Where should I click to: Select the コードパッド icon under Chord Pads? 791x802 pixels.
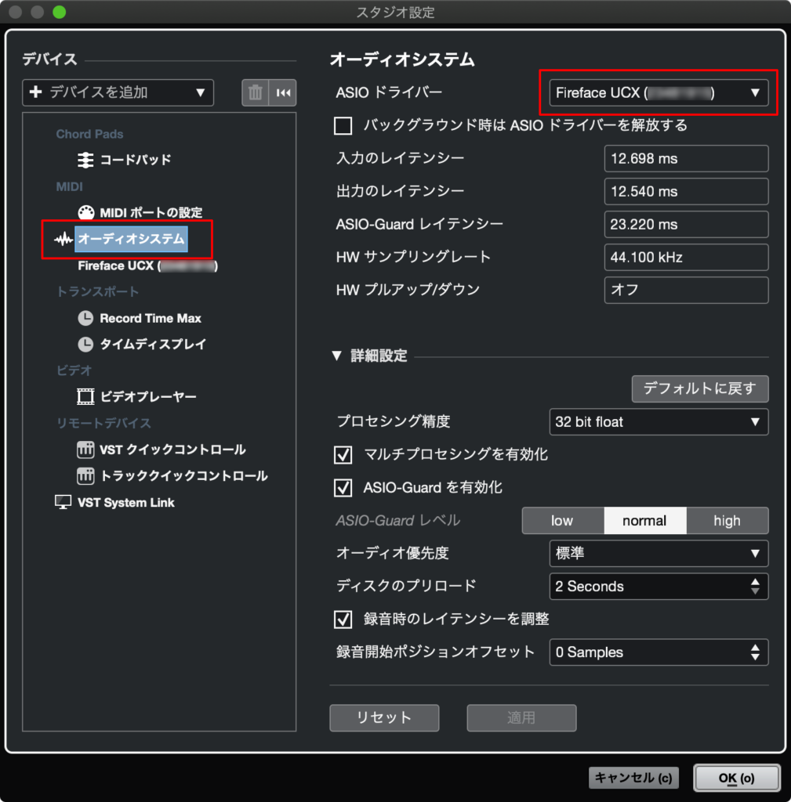84,160
